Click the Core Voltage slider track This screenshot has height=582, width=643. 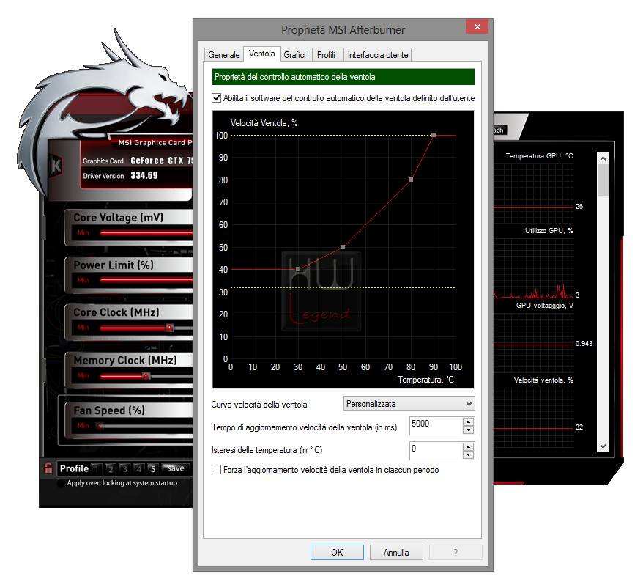[x=146, y=232]
